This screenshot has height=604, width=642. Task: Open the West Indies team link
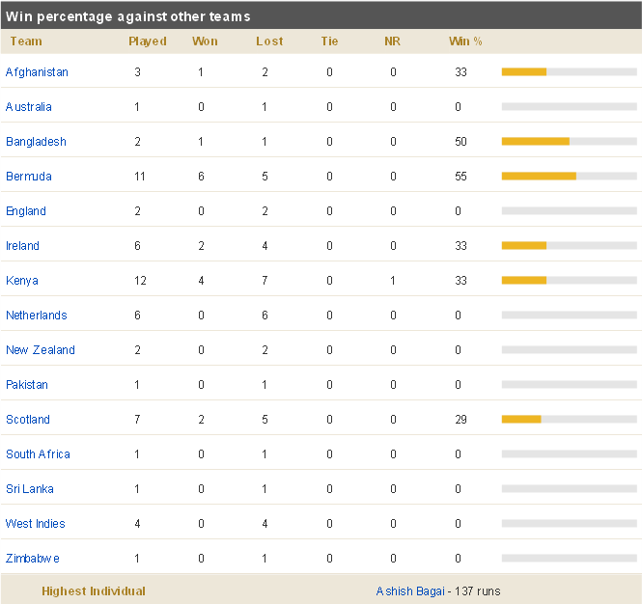point(35,524)
